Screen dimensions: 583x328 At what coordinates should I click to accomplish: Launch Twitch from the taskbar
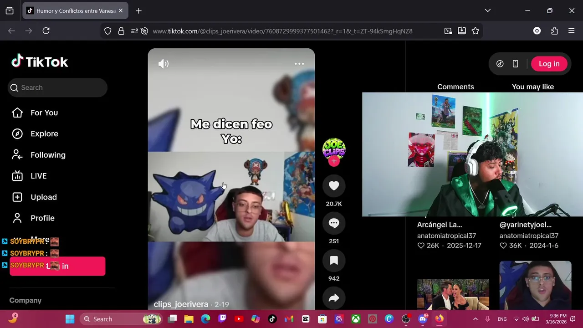222,319
